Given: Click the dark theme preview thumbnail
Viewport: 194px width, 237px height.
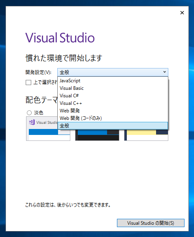Looking at the screenshot, I should (x=97, y=135).
